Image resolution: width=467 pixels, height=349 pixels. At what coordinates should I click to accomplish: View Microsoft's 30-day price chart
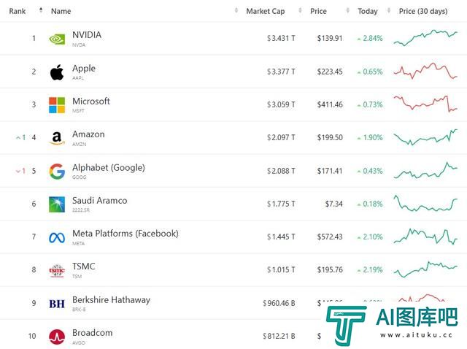[x=425, y=104]
